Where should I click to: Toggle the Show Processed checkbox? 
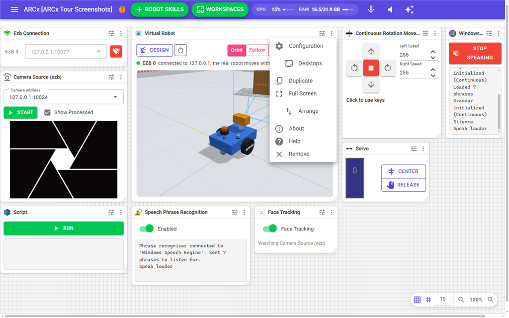pos(47,112)
